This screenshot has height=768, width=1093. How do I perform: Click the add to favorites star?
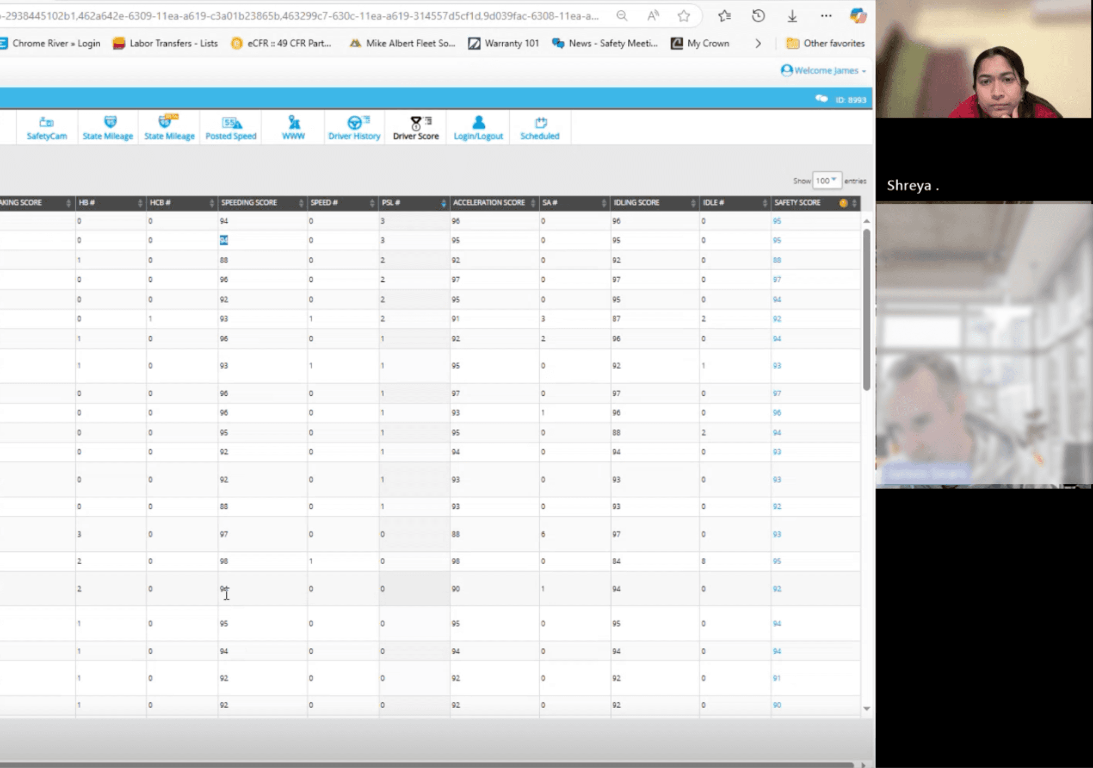(684, 16)
